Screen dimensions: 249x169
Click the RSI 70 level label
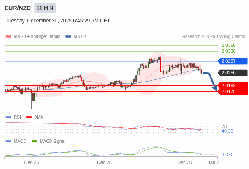pos(224,127)
